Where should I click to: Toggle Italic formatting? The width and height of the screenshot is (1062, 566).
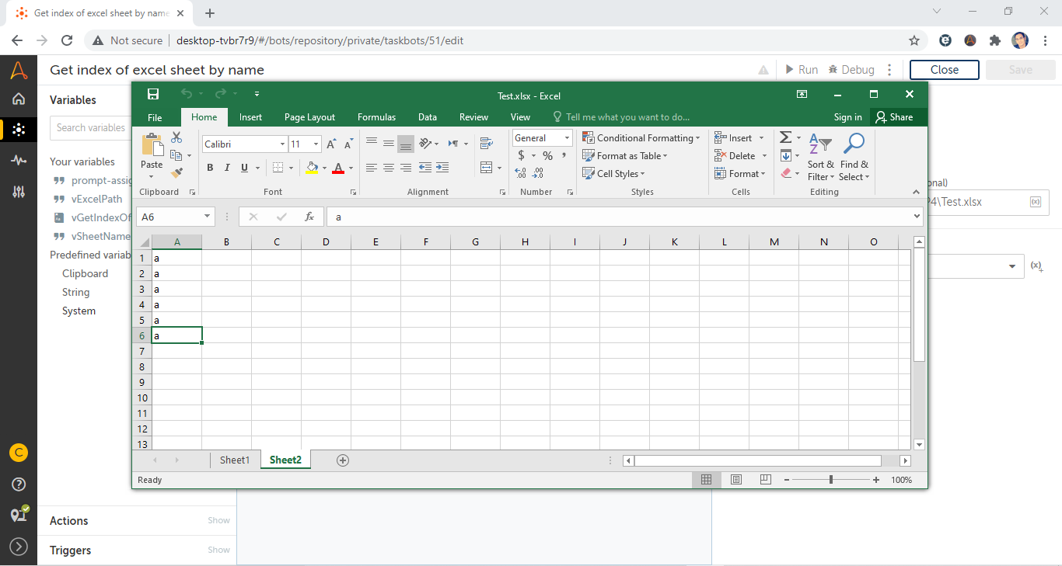pyautogui.click(x=227, y=168)
